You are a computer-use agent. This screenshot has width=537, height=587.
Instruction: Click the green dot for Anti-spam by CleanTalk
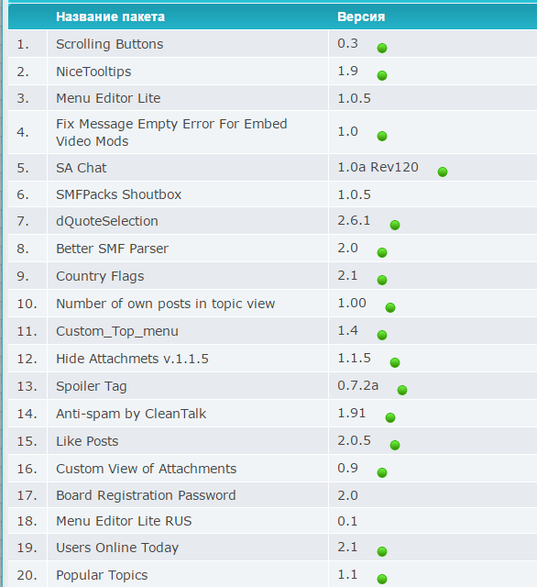(390, 417)
